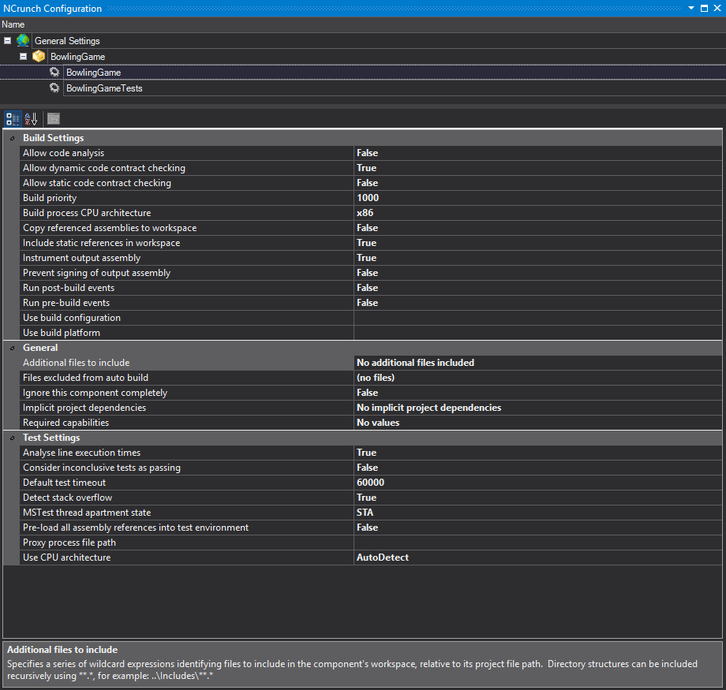Select the BowlingGameTests project row

[104, 88]
